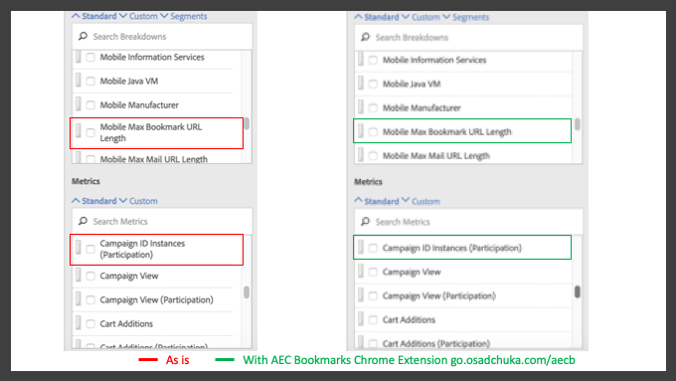The width and height of the screenshot is (676, 381).
Task: Click left panel breakdowns list scrollbar thumb
Action: coord(247,123)
